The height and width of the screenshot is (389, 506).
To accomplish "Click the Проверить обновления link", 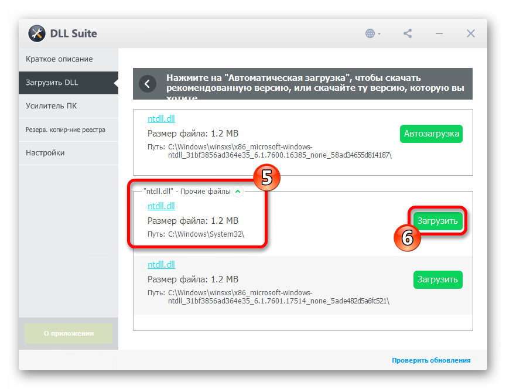I will [x=430, y=360].
